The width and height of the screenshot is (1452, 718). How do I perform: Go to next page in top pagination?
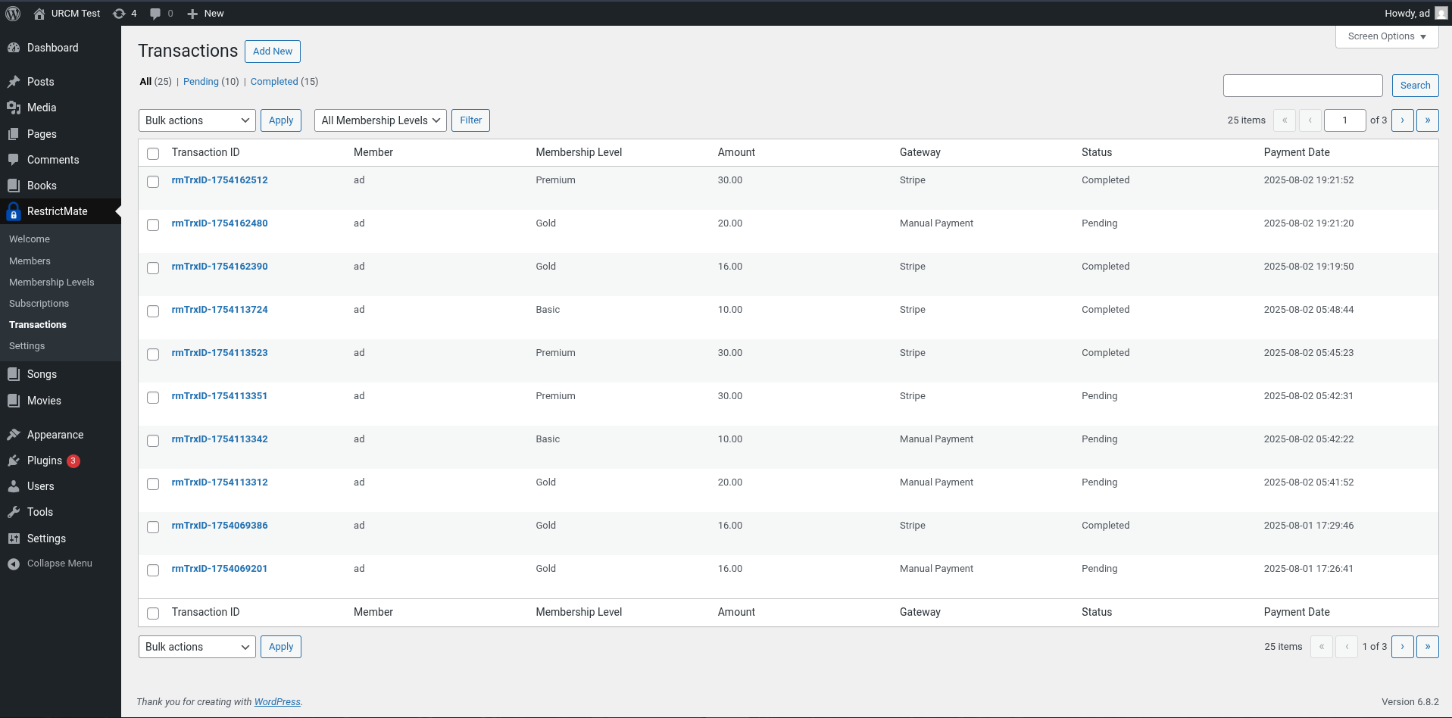pyautogui.click(x=1403, y=120)
